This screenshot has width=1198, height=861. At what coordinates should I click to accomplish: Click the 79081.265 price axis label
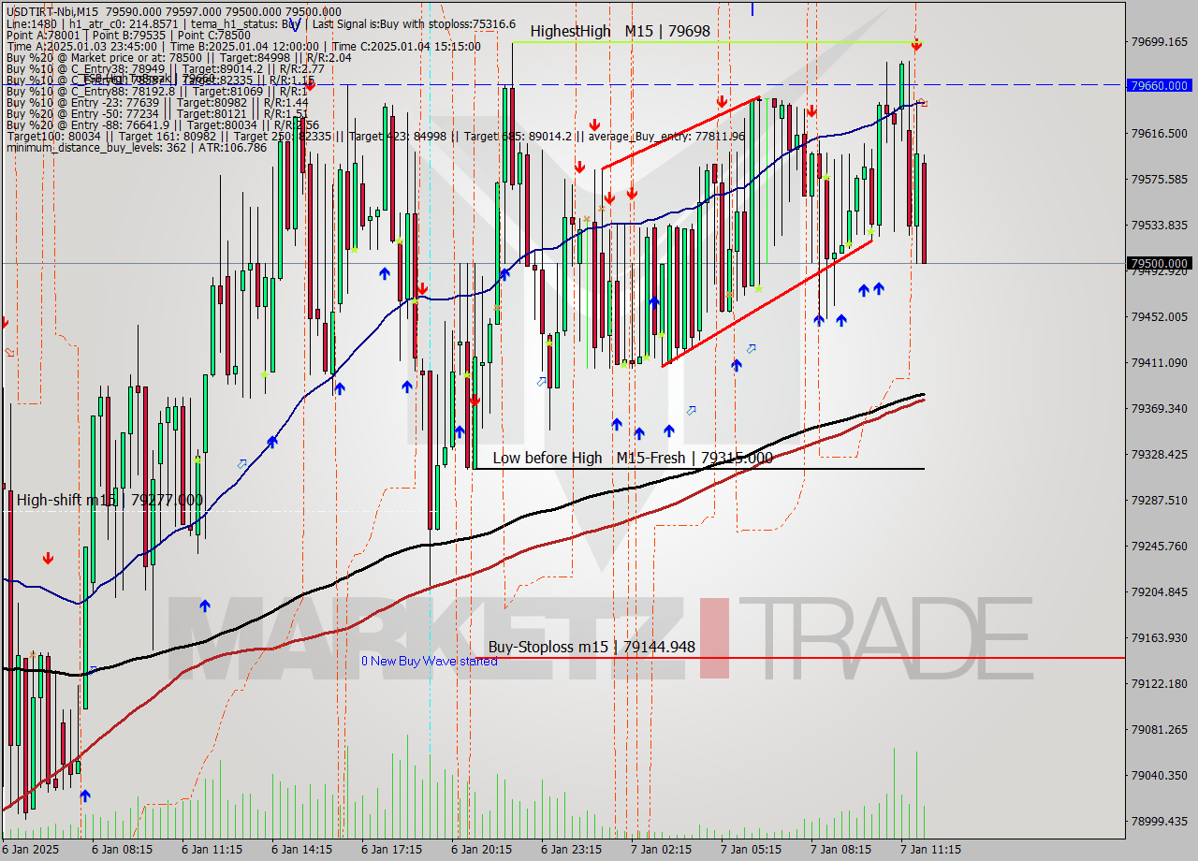click(1160, 730)
